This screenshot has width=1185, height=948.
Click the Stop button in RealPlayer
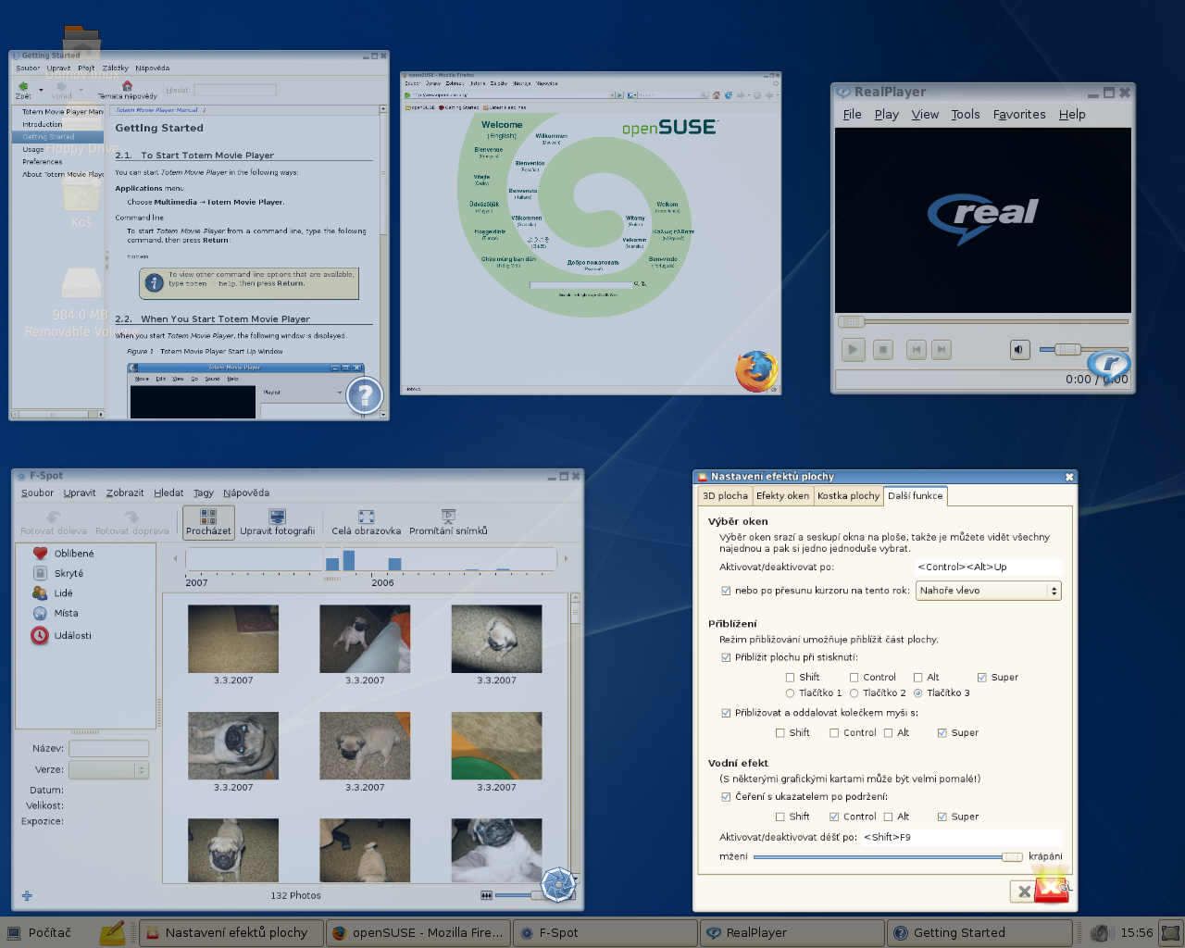[x=883, y=350]
